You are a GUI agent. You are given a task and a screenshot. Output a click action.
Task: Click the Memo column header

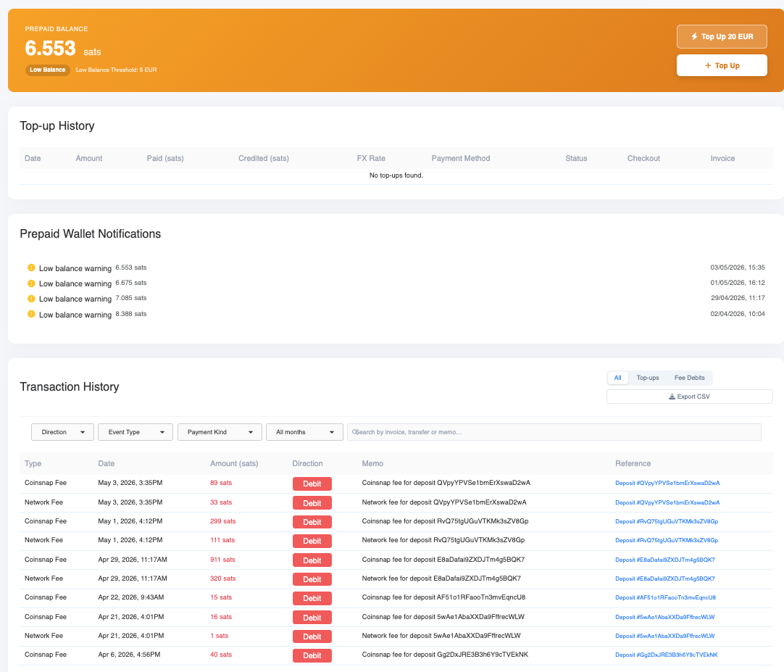[372, 463]
